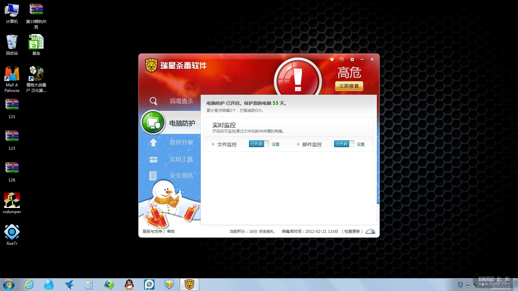Select the 121 archive icon
Viewport: 518px width, 291px height.
click(12, 108)
